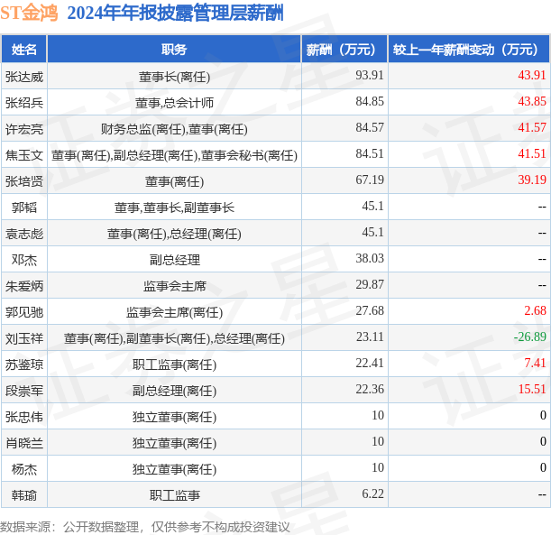Select the '职务' column header

point(174,50)
